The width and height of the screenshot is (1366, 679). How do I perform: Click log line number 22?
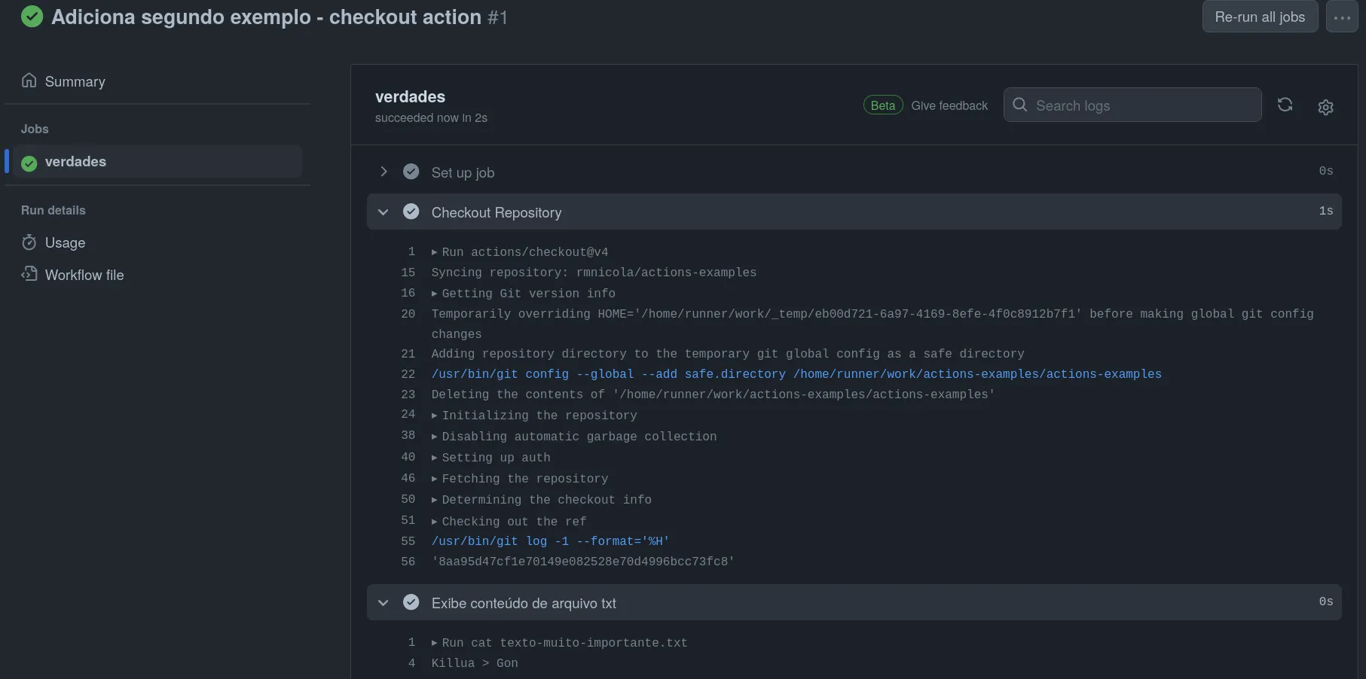pyautogui.click(x=408, y=374)
